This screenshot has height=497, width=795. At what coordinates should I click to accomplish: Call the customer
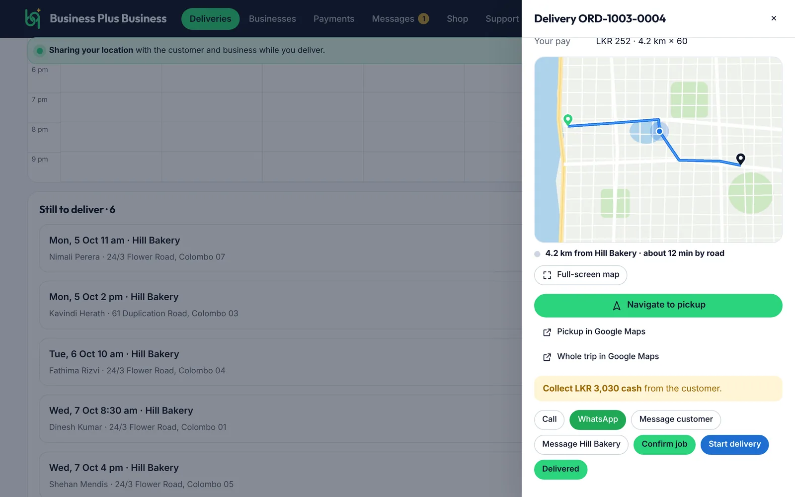(549, 419)
